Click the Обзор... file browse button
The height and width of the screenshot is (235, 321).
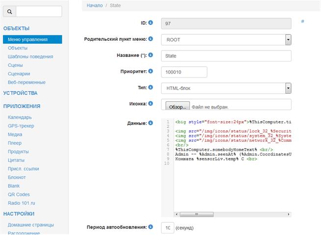[x=177, y=106]
